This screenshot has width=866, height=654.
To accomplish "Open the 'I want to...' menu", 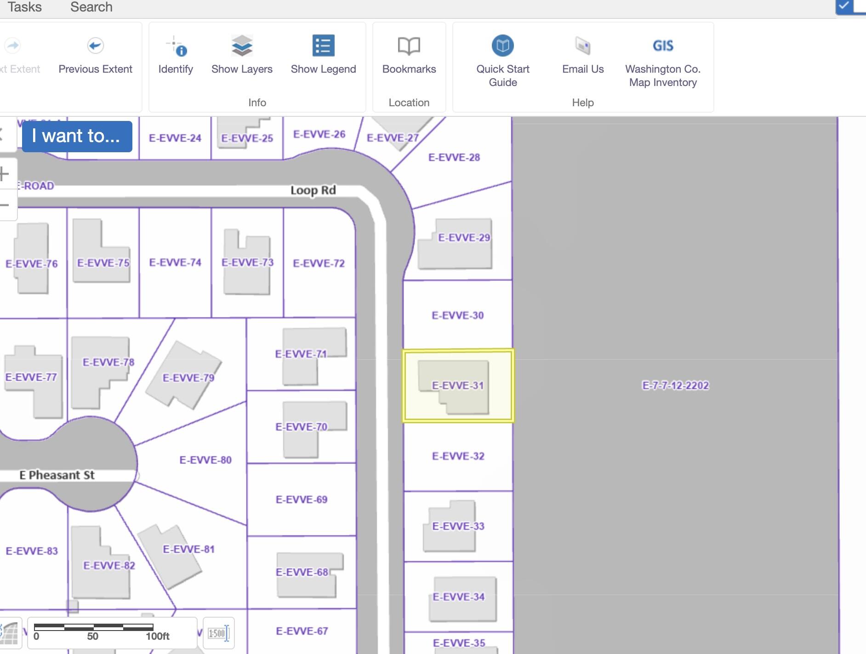I will point(77,137).
